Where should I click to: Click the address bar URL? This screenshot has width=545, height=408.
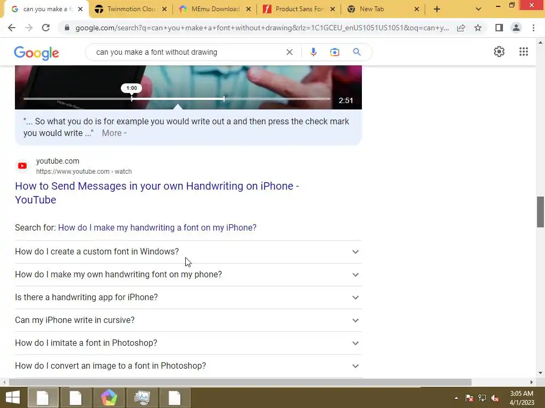click(x=262, y=28)
